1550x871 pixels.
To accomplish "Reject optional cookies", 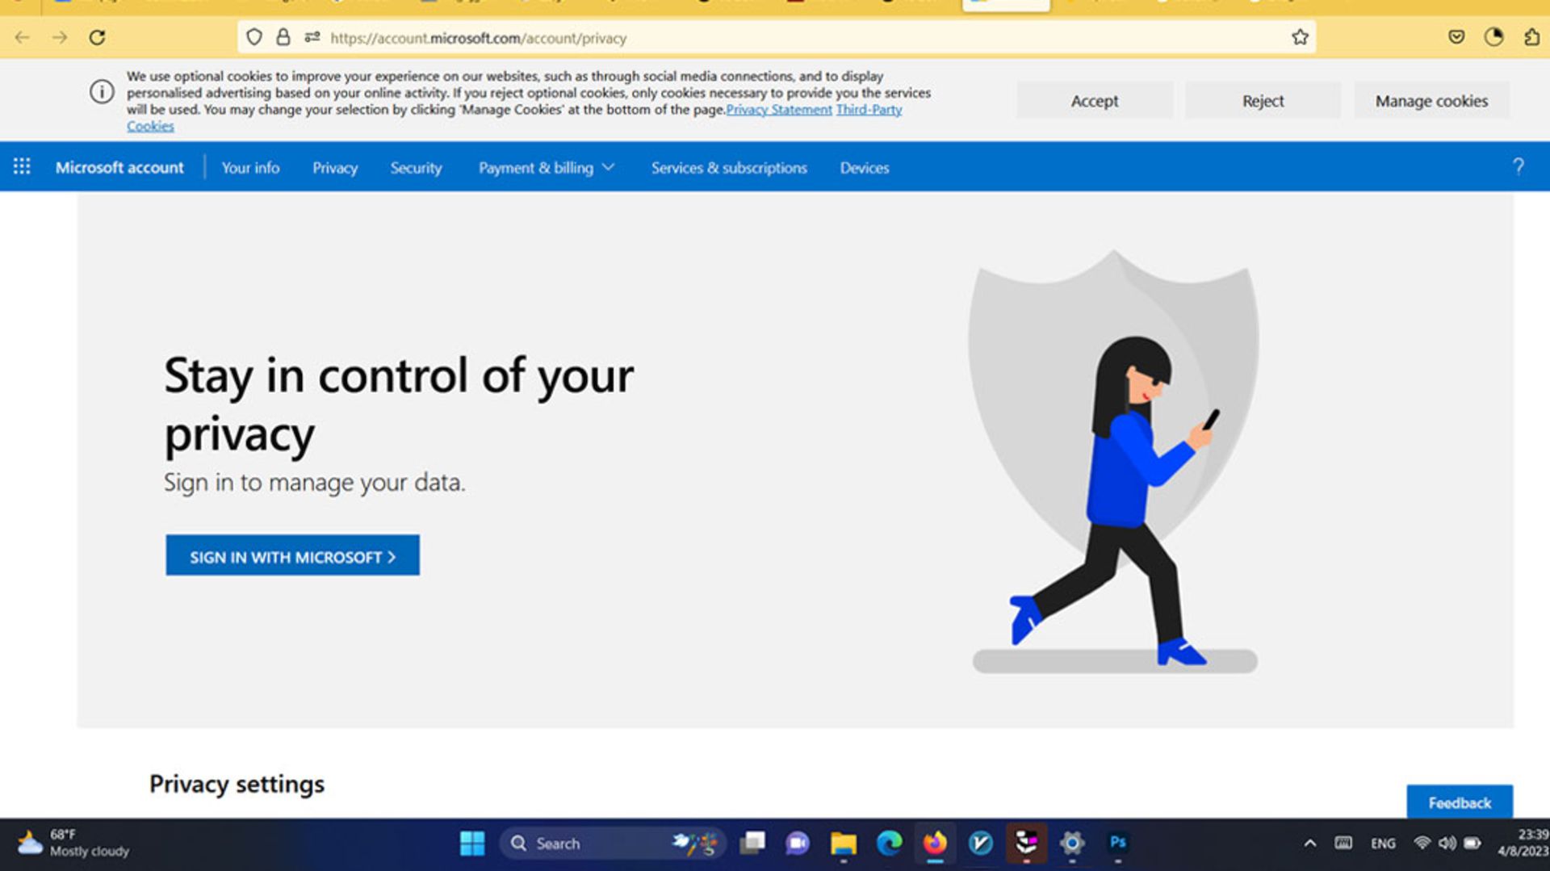I will tap(1263, 101).
